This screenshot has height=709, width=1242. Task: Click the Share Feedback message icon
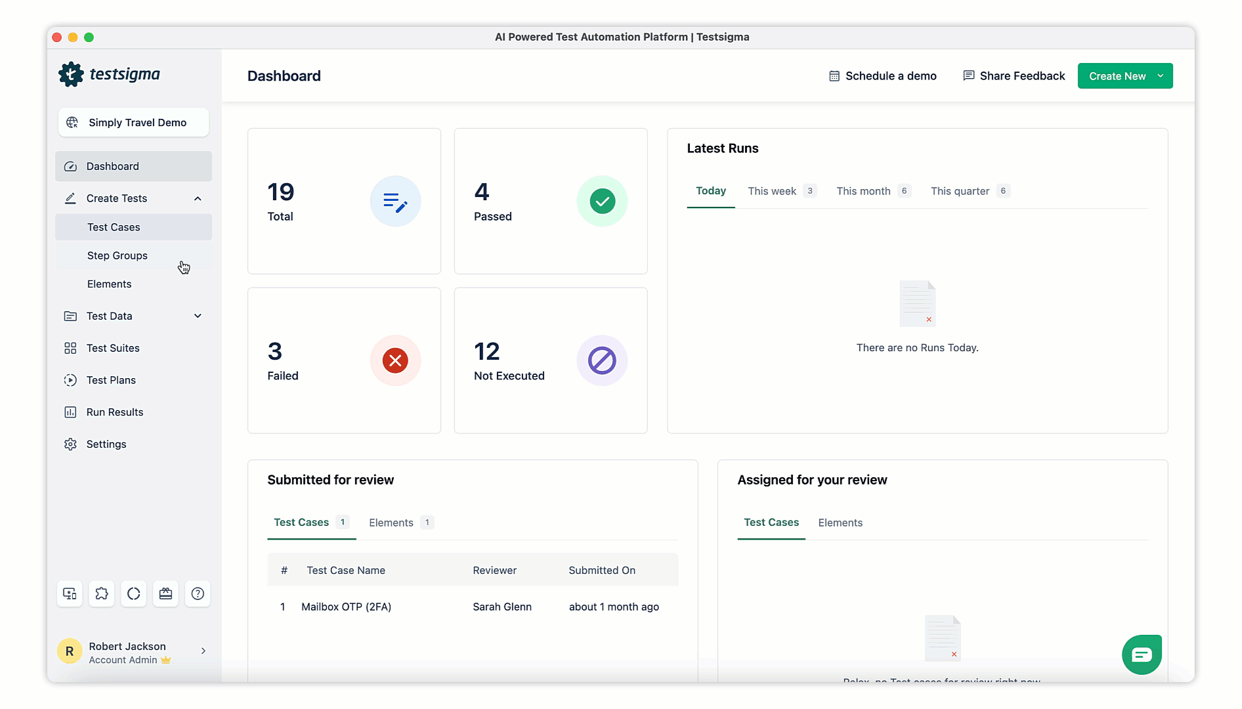click(x=969, y=76)
